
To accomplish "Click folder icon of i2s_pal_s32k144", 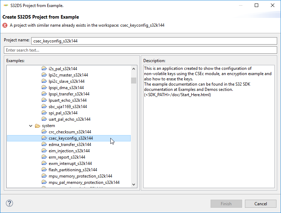I will [x=44, y=69].
